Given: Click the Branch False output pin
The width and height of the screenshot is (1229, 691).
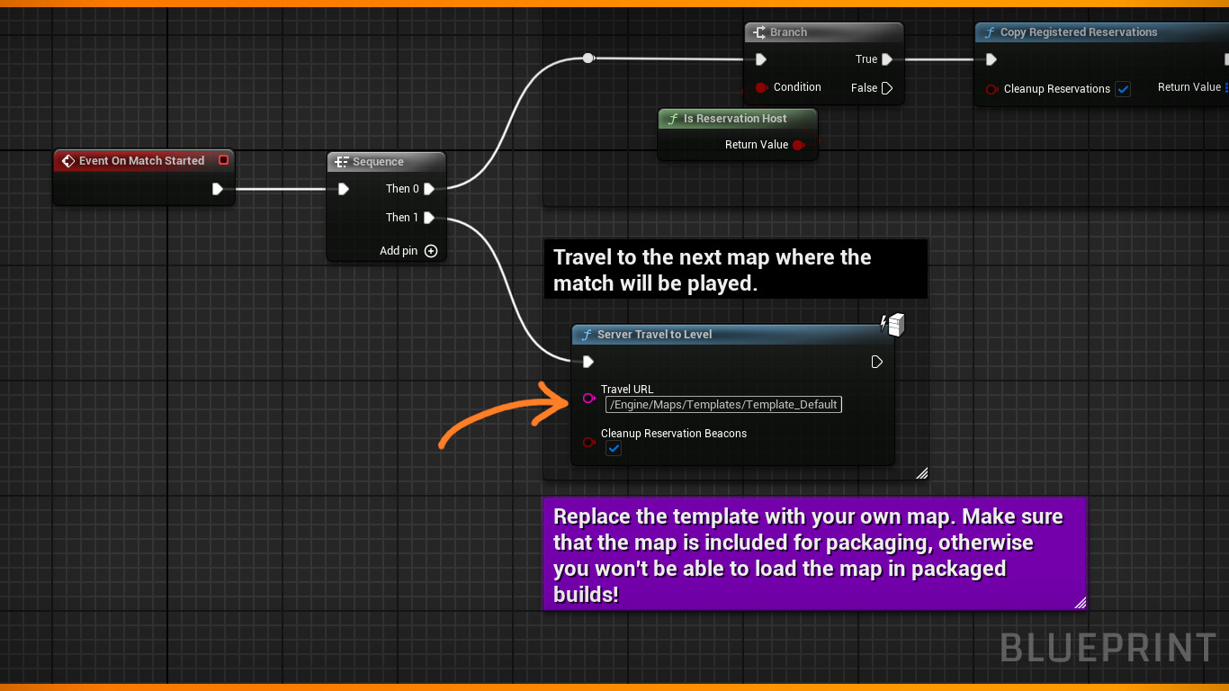Looking at the screenshot, I should point(887,88).
